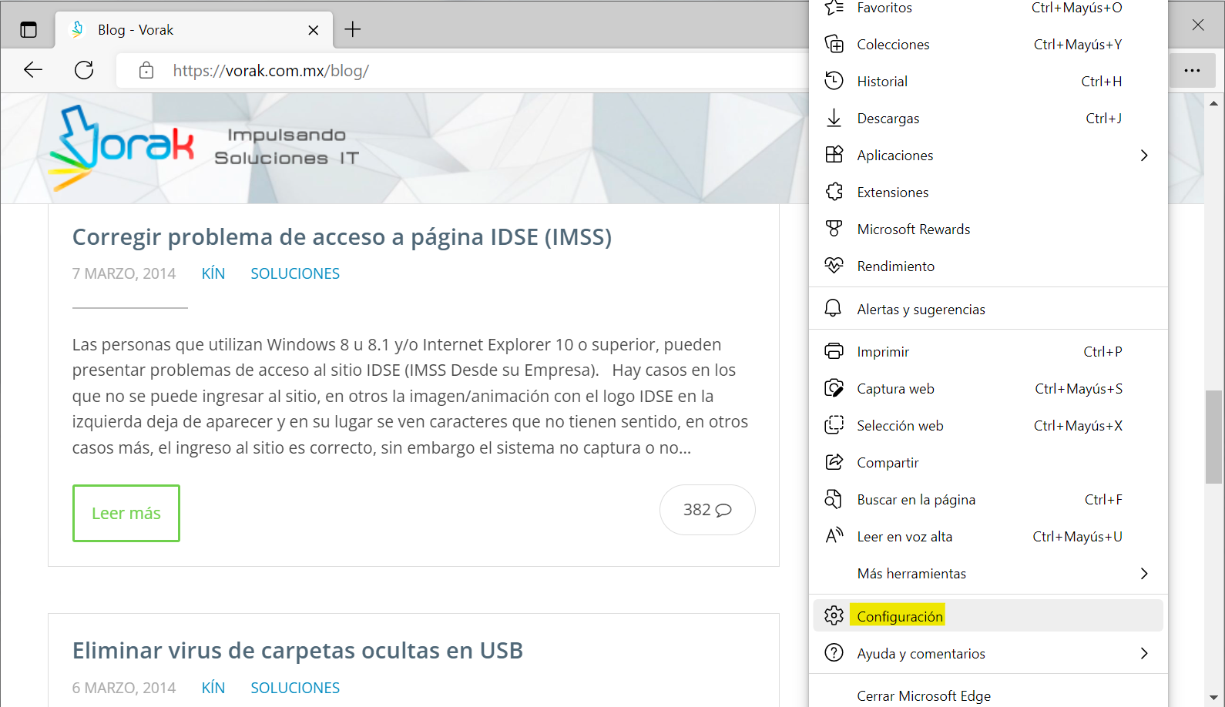Click the Alertas y sugerencias bell icon
The width and height of the screenshot is (1225, 707).
click(x=834, y=309)
